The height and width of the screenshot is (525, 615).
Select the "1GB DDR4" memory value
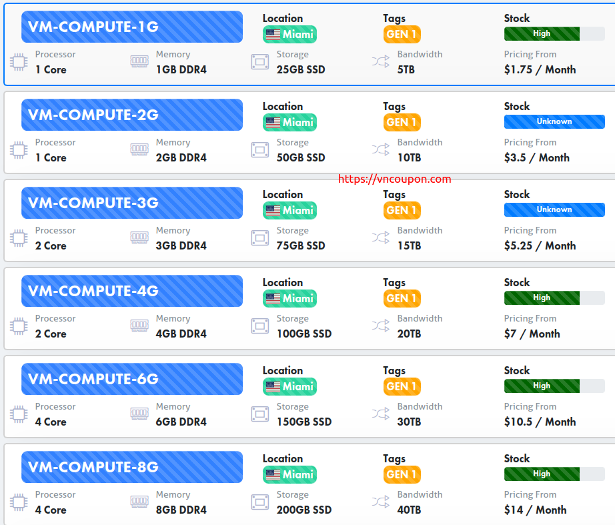tap(181, 70)
